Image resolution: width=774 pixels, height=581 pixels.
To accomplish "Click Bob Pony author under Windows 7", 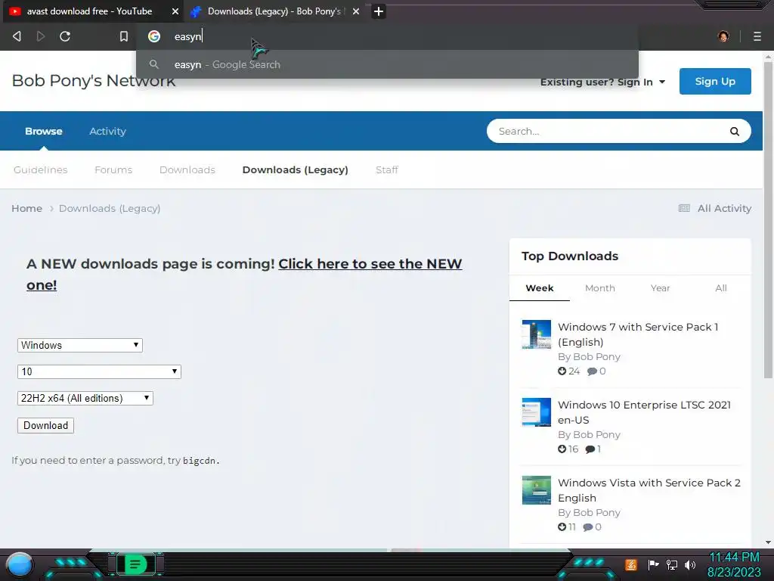I will (x=596, y=357).
